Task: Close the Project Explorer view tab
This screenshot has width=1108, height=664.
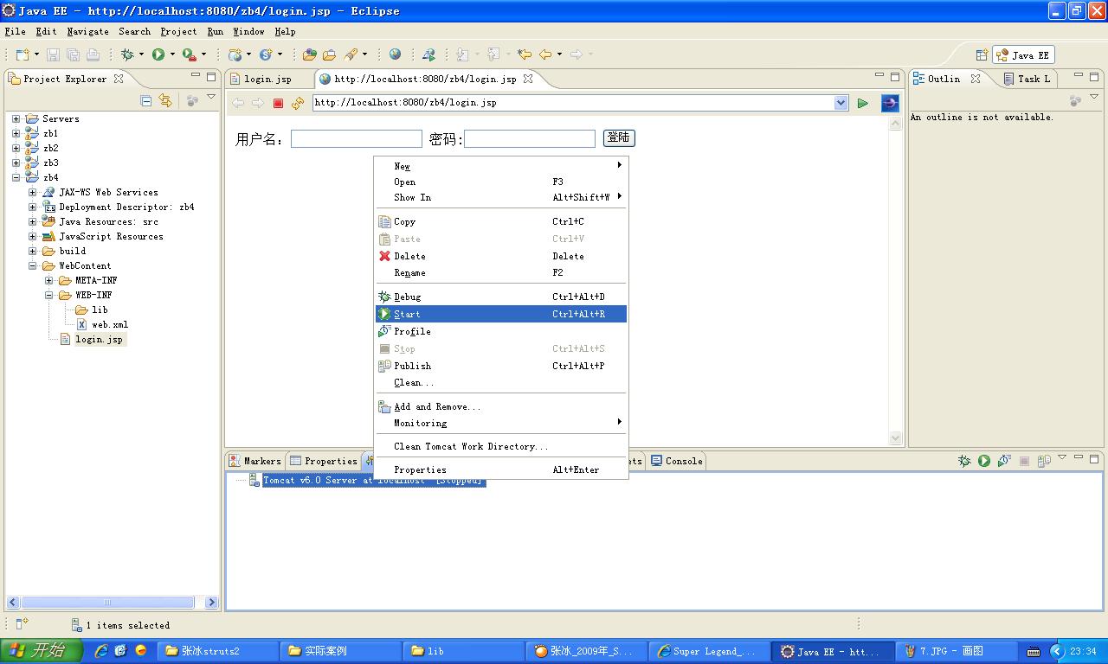Action: coord(119,79)
